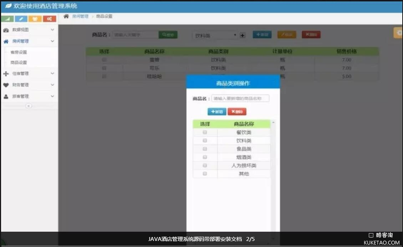Collapse the 房间管理 chevron
The width and height of the screenshot is (403, 247).
click(52, 41)
